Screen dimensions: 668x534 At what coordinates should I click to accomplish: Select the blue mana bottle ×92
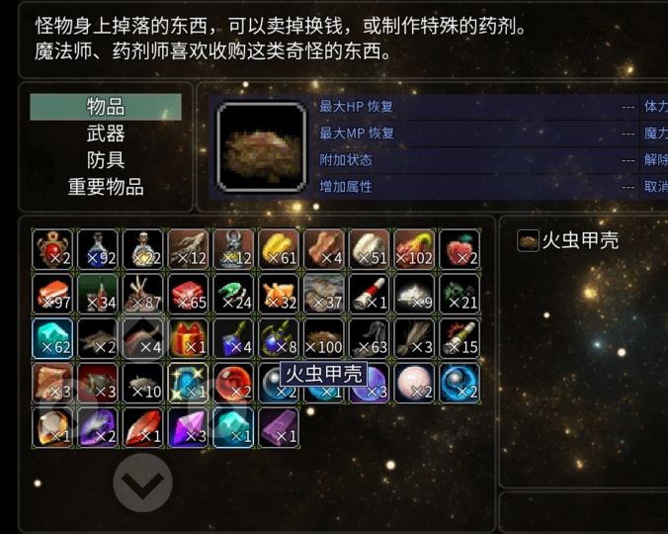pyautogui.click(x=98, y=249)
